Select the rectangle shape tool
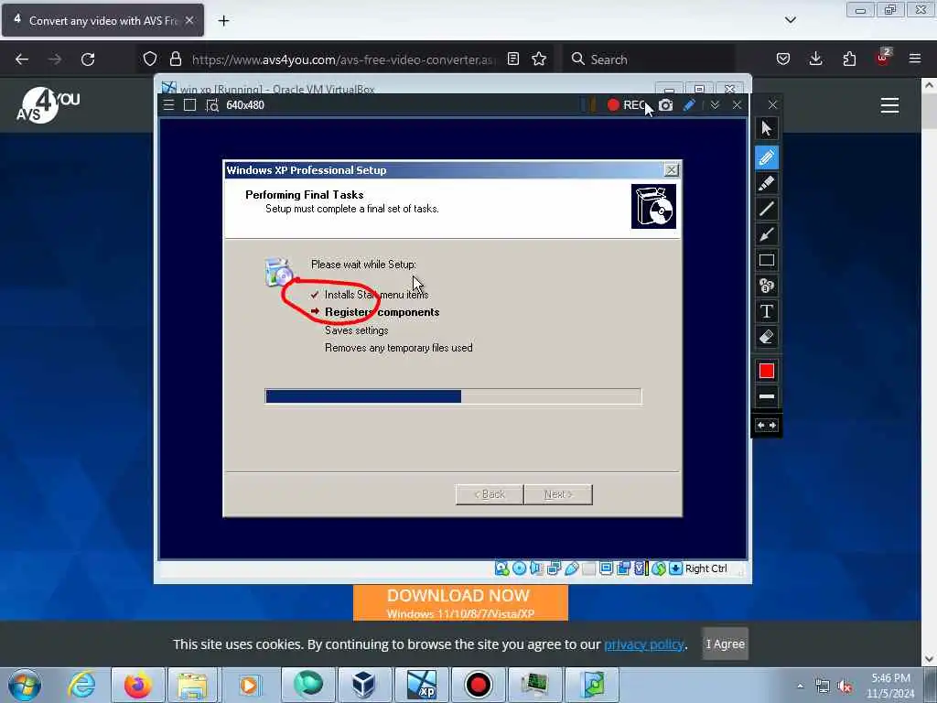Image resolution: width=937 pixels, height=703 pixels. 767,260
